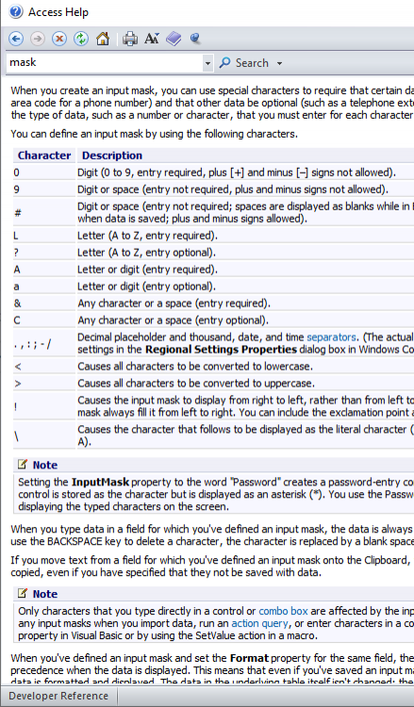Click 'Letter (A to Z, entry required)' description
Image resolution: width=414 pixels, height=707 pixels.
(147, 236)
